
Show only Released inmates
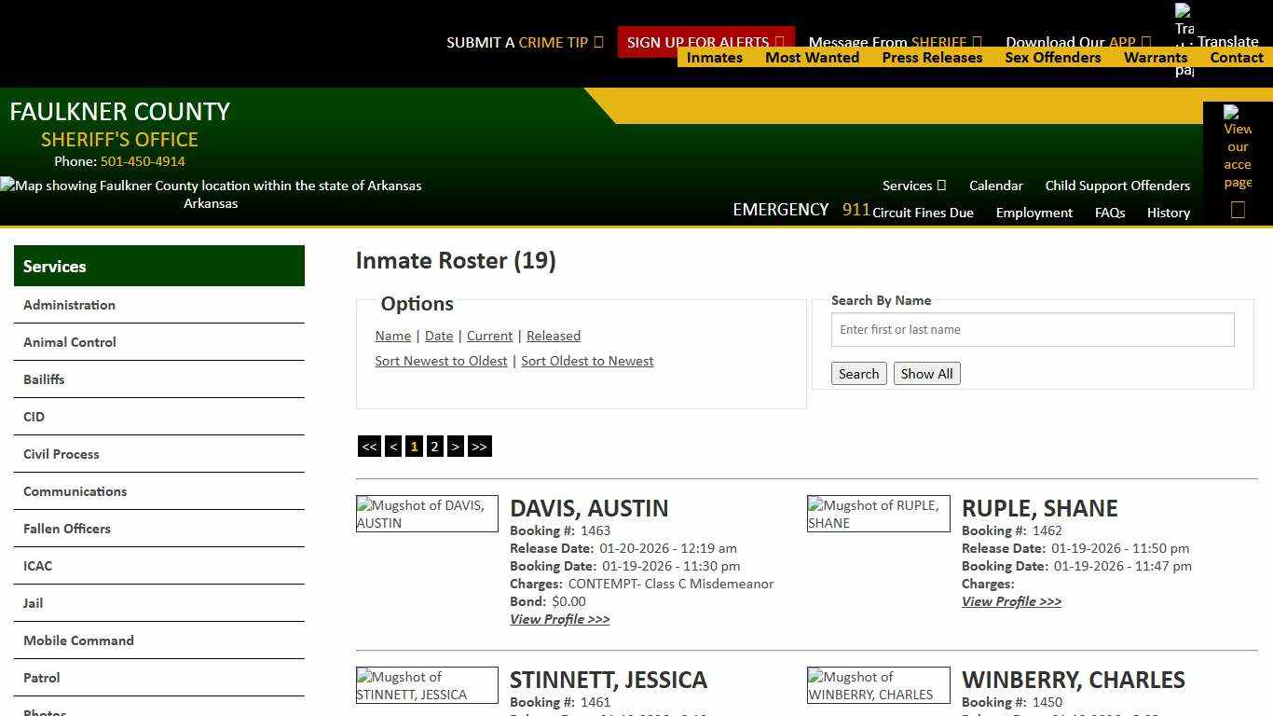click(554, 336)
